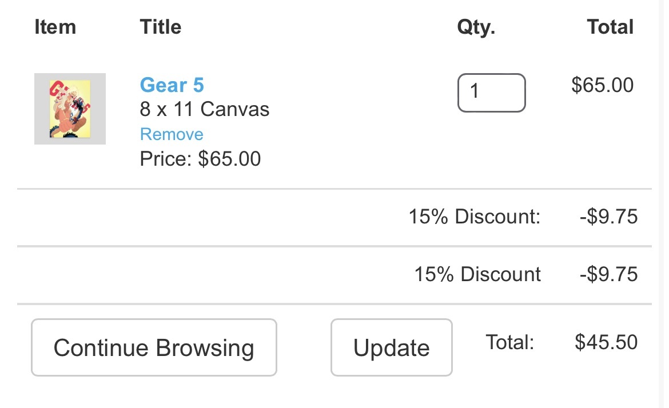Select the 8 x 11 Canvas description
Image resolution: width=669 pixels, height=408 pixels.
coord(204,109)
